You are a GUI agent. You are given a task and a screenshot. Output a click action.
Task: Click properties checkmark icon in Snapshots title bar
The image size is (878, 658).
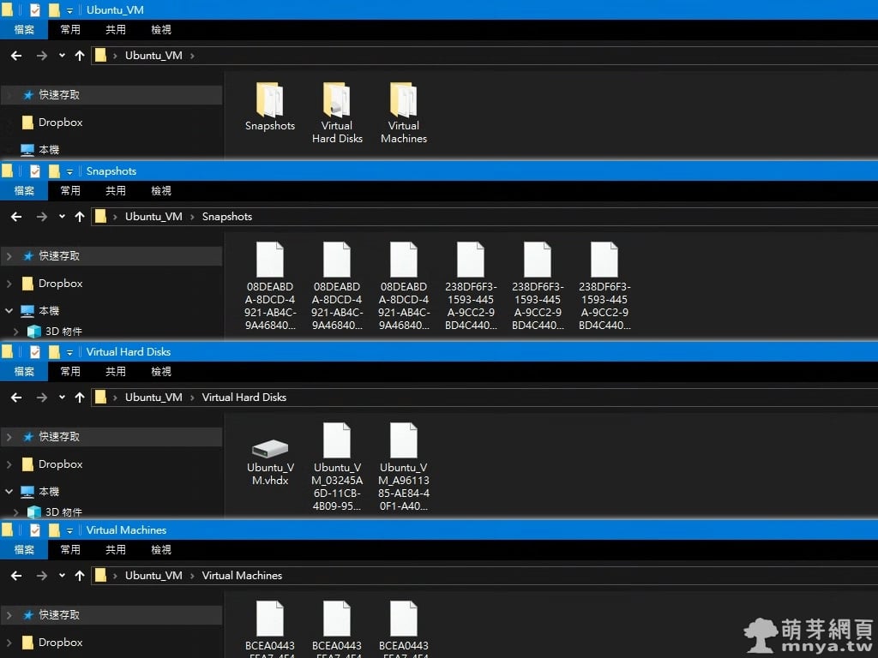tap(35, 171)
